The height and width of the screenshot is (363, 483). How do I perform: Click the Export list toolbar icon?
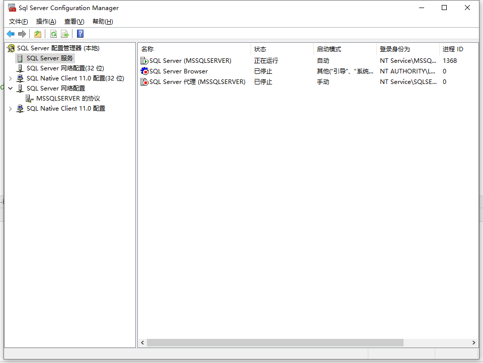click(x=65, y=34)
